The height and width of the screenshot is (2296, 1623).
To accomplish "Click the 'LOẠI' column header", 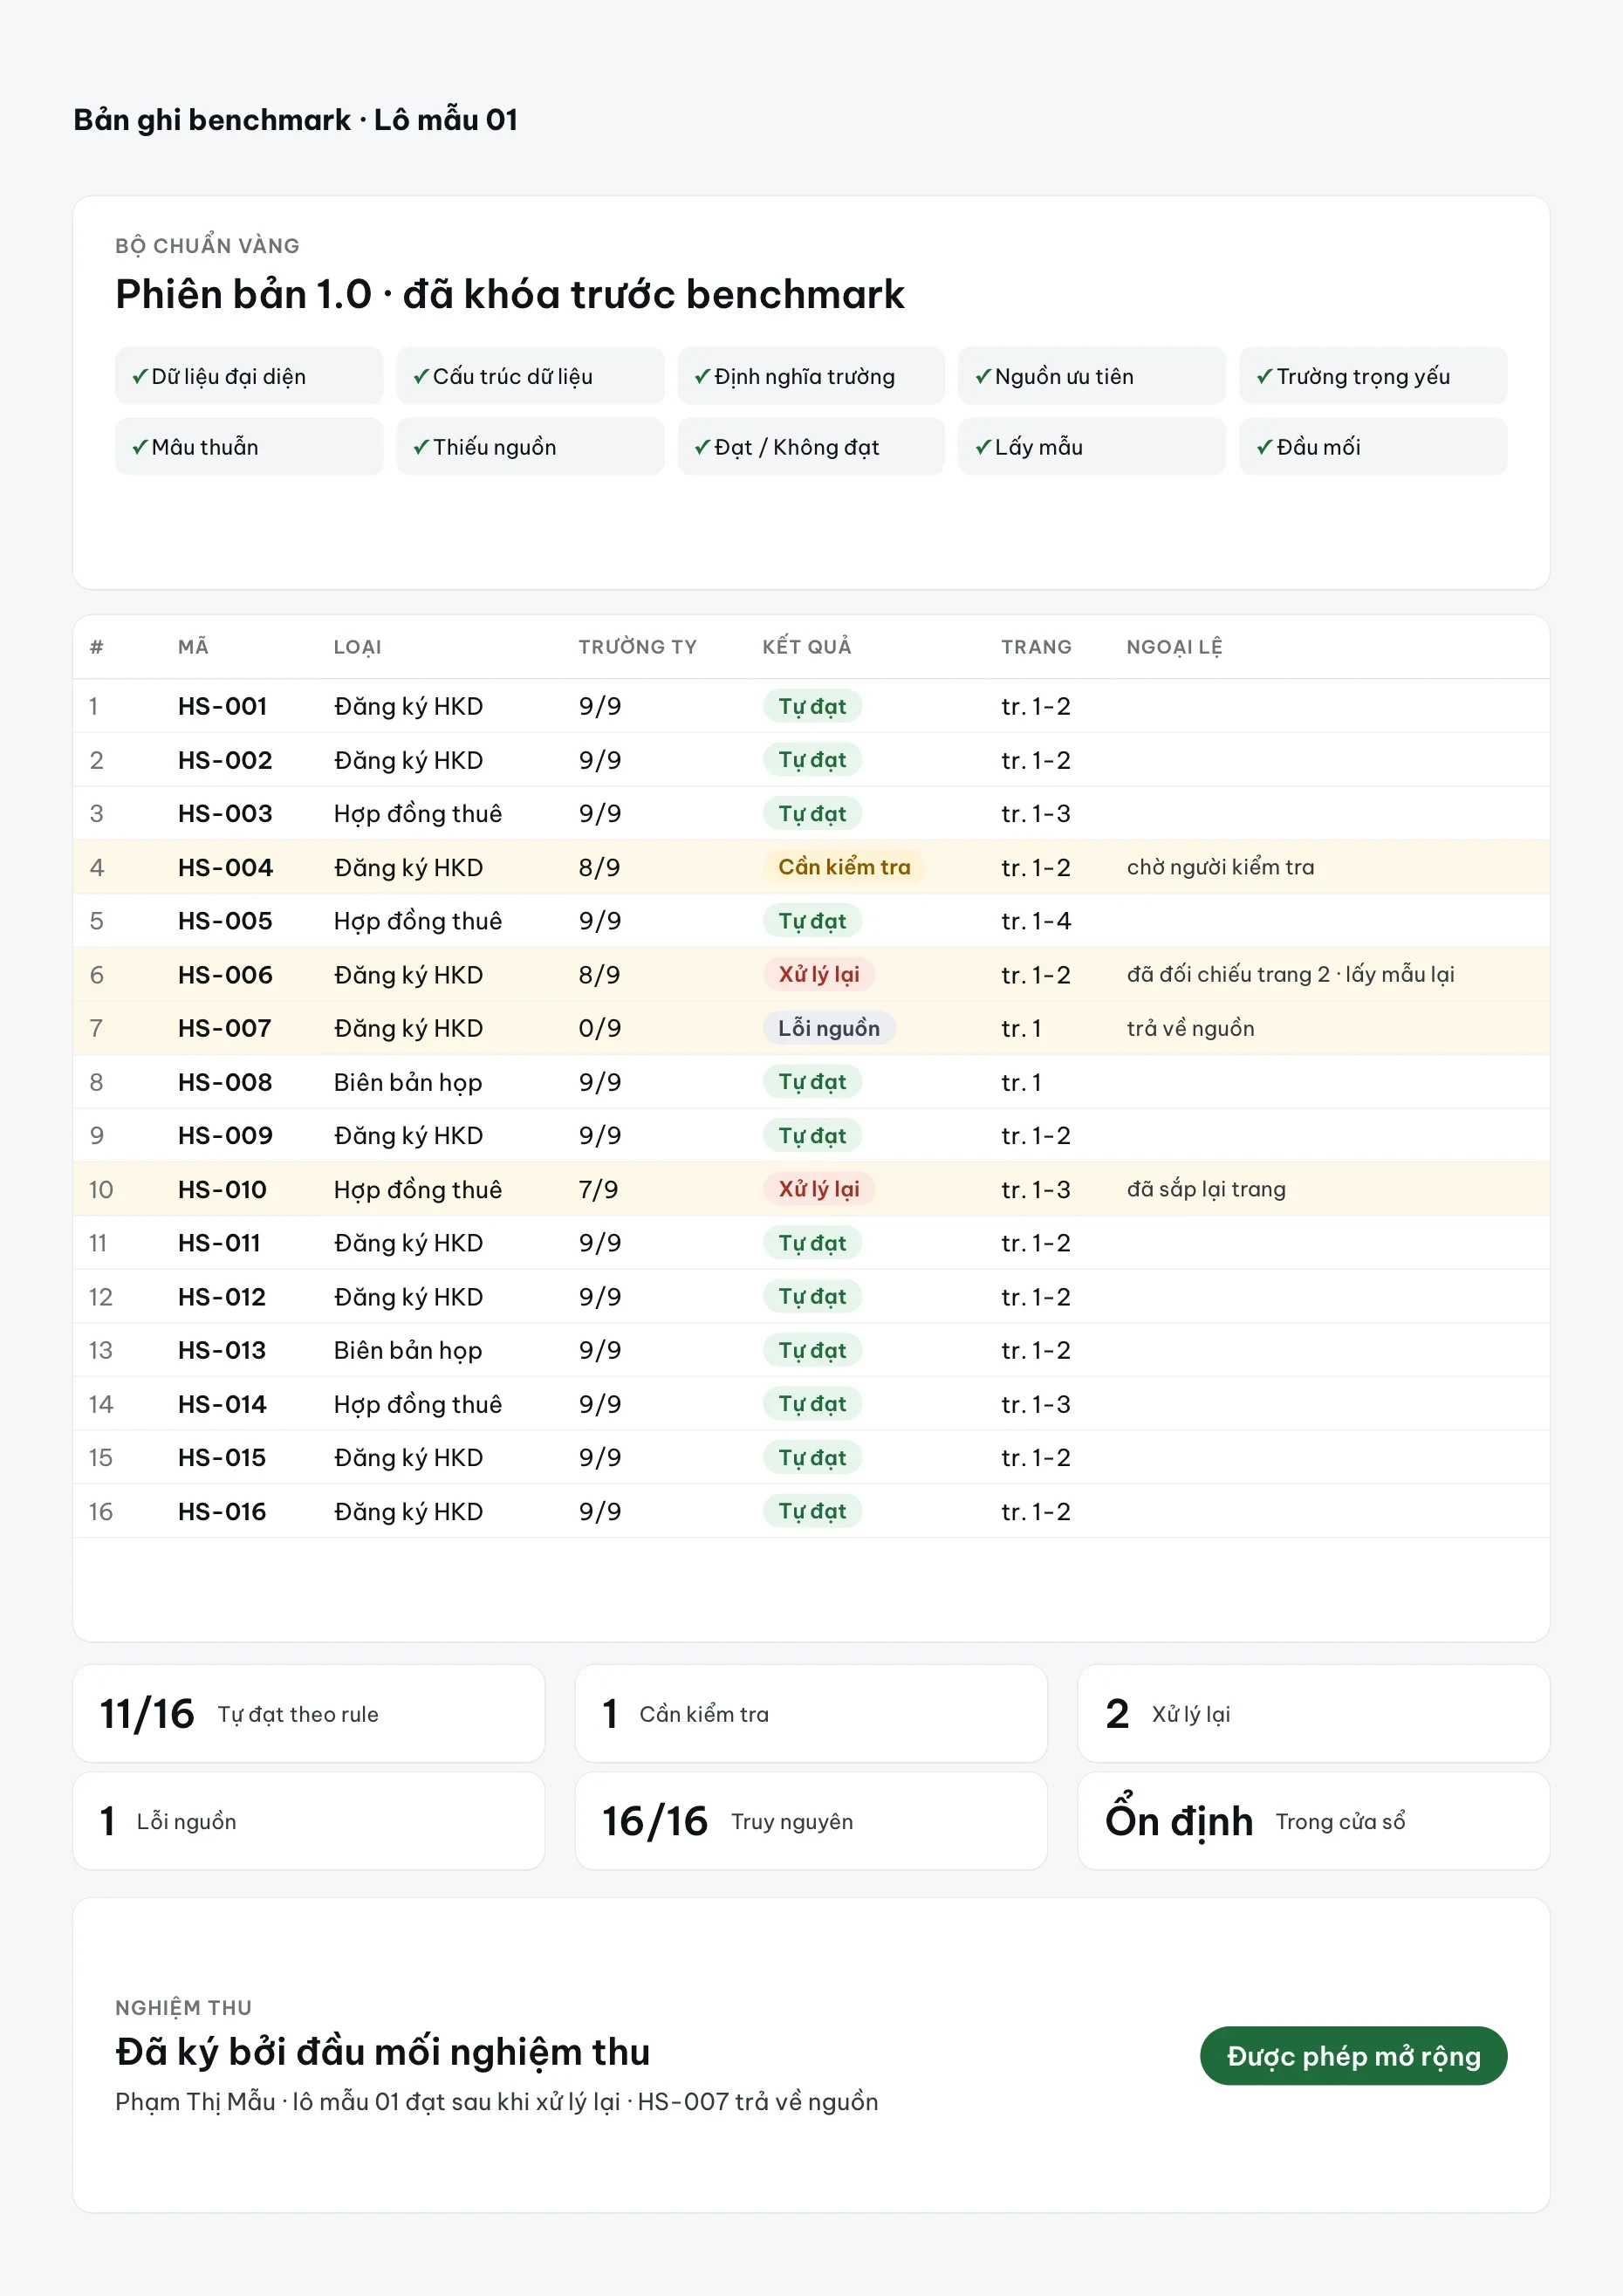I will pyautogui.click(x=358, y=647).
